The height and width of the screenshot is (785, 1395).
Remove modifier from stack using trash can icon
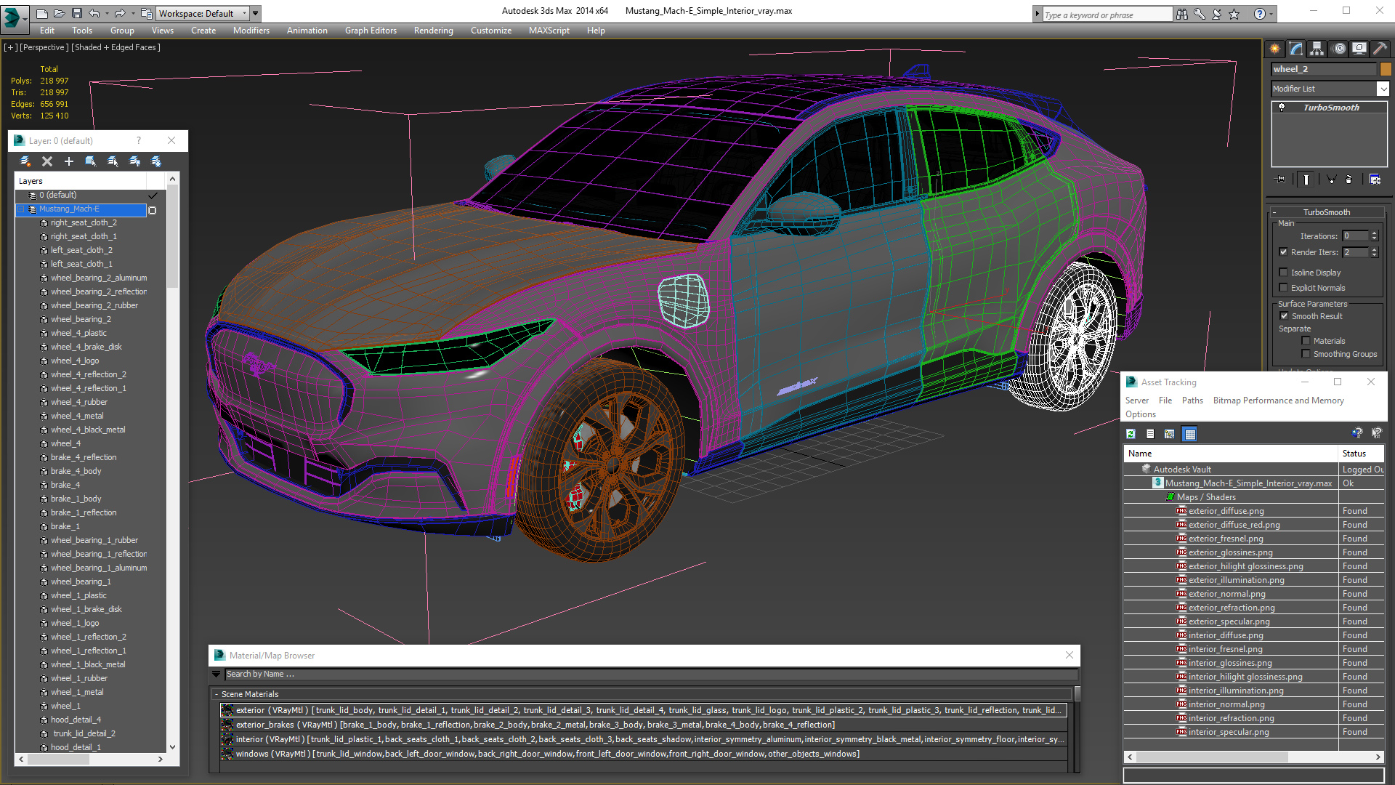click(x=1349, y=179)
